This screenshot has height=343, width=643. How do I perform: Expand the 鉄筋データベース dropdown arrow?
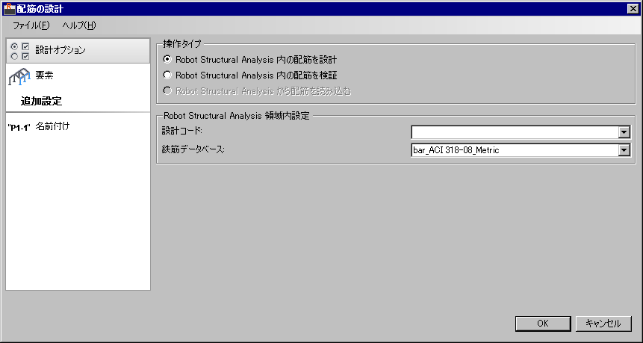pyautogui.click(x=624, y=150)
